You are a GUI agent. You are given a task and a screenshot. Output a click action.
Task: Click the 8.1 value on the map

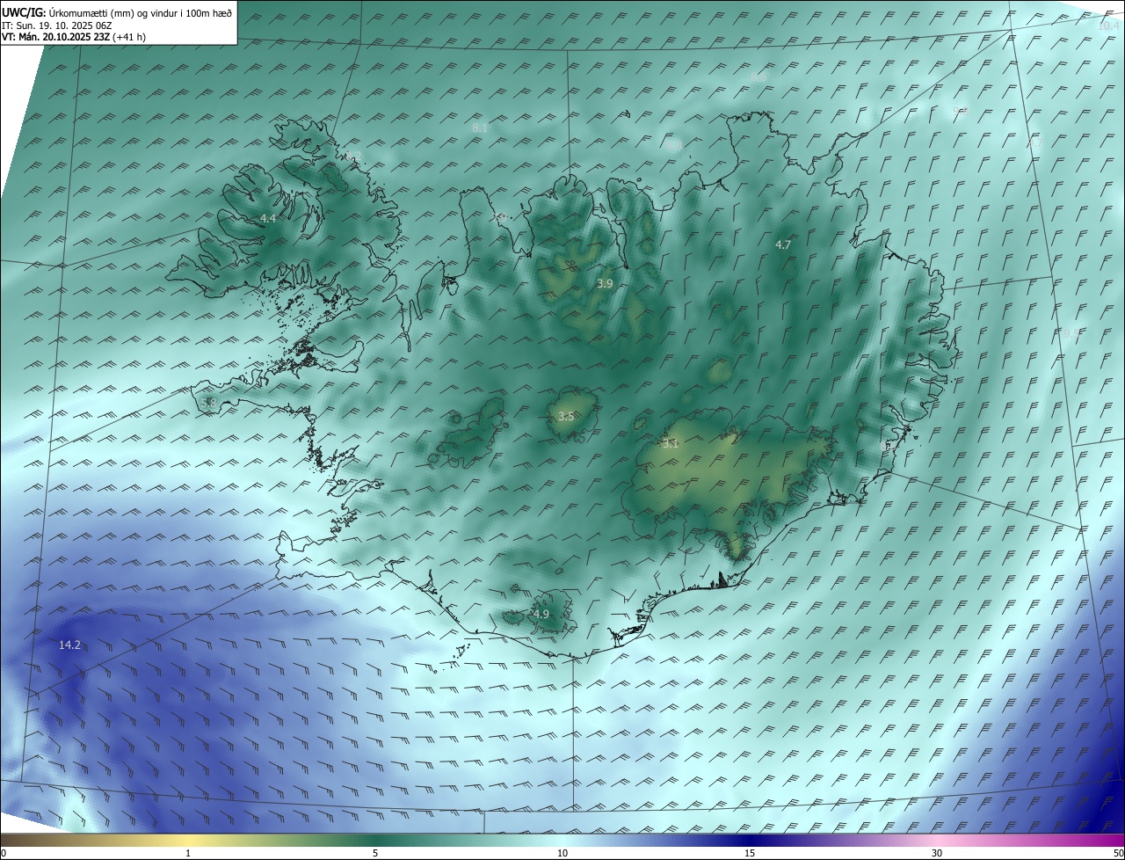pos(480,128)
